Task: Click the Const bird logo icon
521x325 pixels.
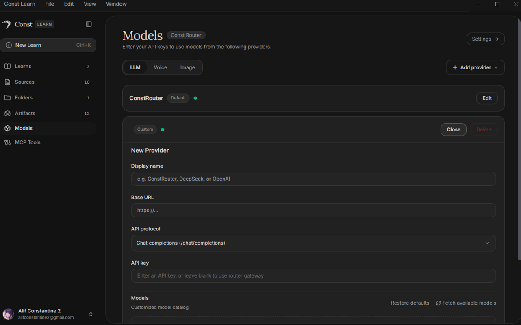Action: pos(7,24)
